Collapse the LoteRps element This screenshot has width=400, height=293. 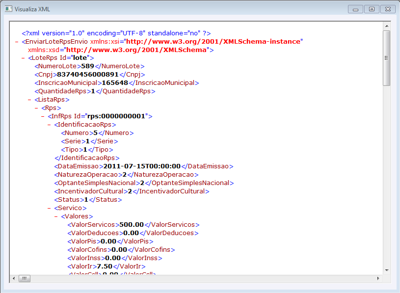pos(24,57)
